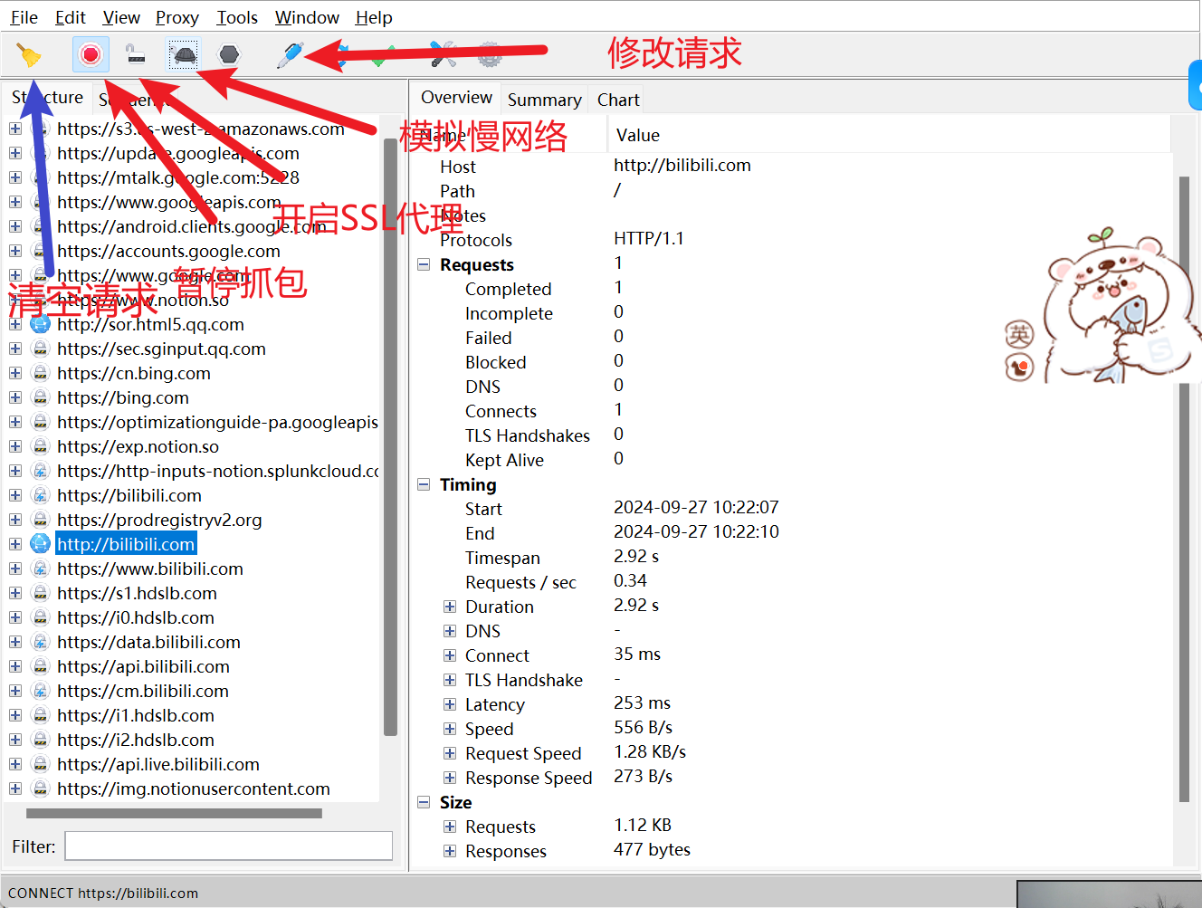Click the globe icon beside http://sor.html5.qq.com
1202x908 pixels.
point(40,324)
